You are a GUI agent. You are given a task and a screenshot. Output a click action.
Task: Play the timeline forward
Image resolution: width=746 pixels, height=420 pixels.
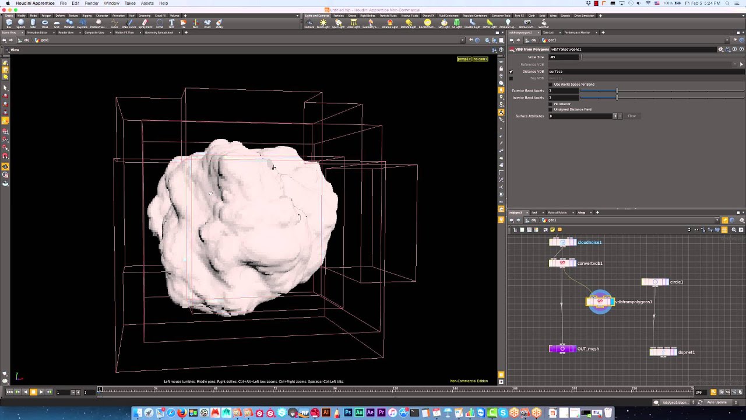[41, 392]
